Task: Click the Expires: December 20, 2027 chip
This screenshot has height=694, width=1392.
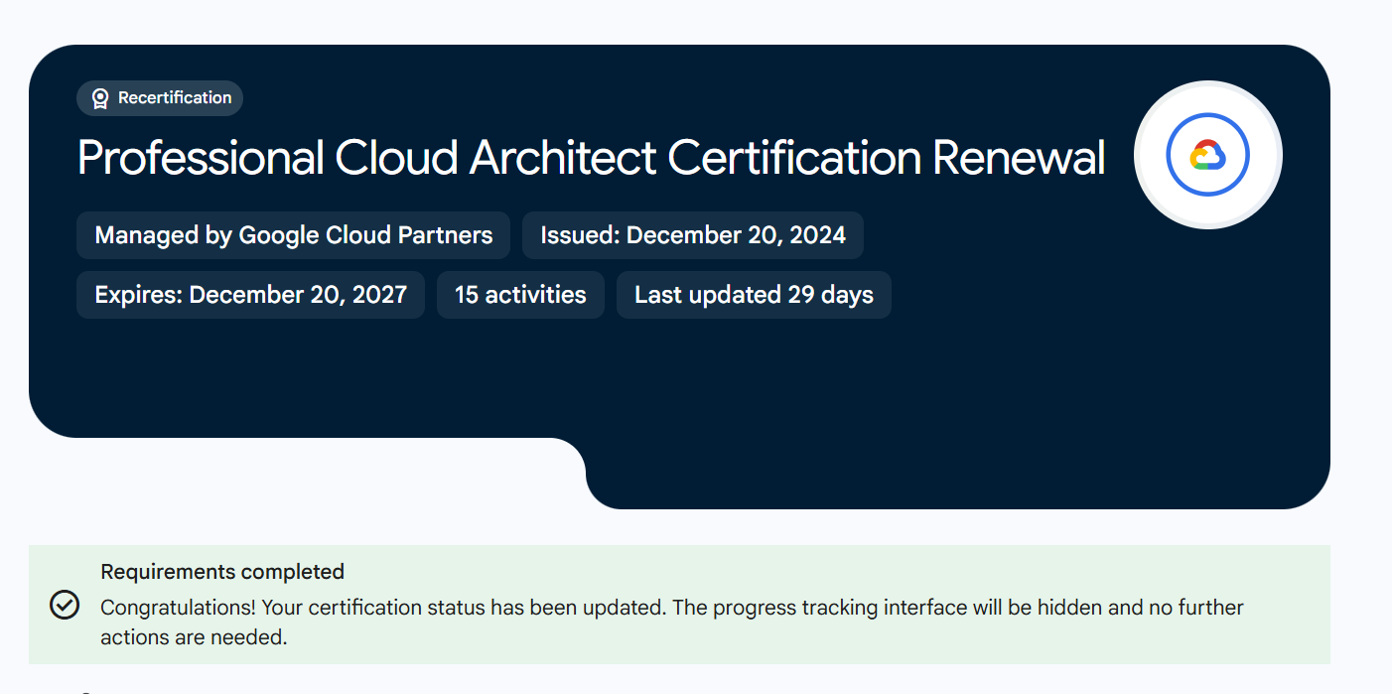Action: coord(250,295)
